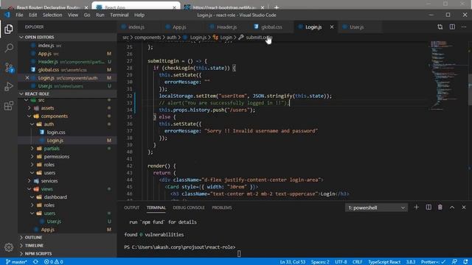The width and height of the screenshot is (472, 265).
Task: Change language mode TypeScript React
Action: click(x=384, y=262)
